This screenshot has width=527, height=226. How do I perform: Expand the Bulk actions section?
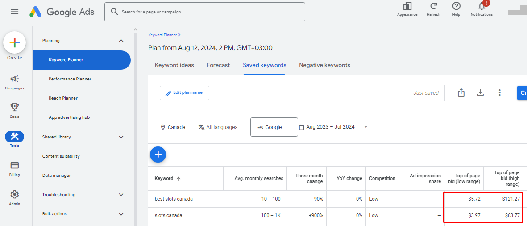point(121,214)
